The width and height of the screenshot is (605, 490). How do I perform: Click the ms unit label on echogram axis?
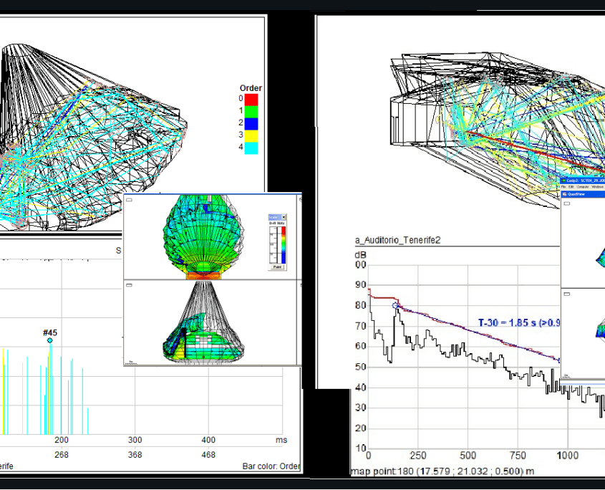point(281,440)
